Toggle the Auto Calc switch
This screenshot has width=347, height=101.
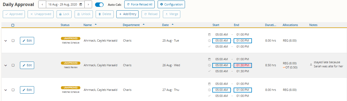tap(99, 5)
